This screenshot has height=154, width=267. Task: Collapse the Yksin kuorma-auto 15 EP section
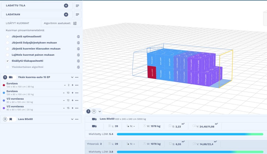72,77
